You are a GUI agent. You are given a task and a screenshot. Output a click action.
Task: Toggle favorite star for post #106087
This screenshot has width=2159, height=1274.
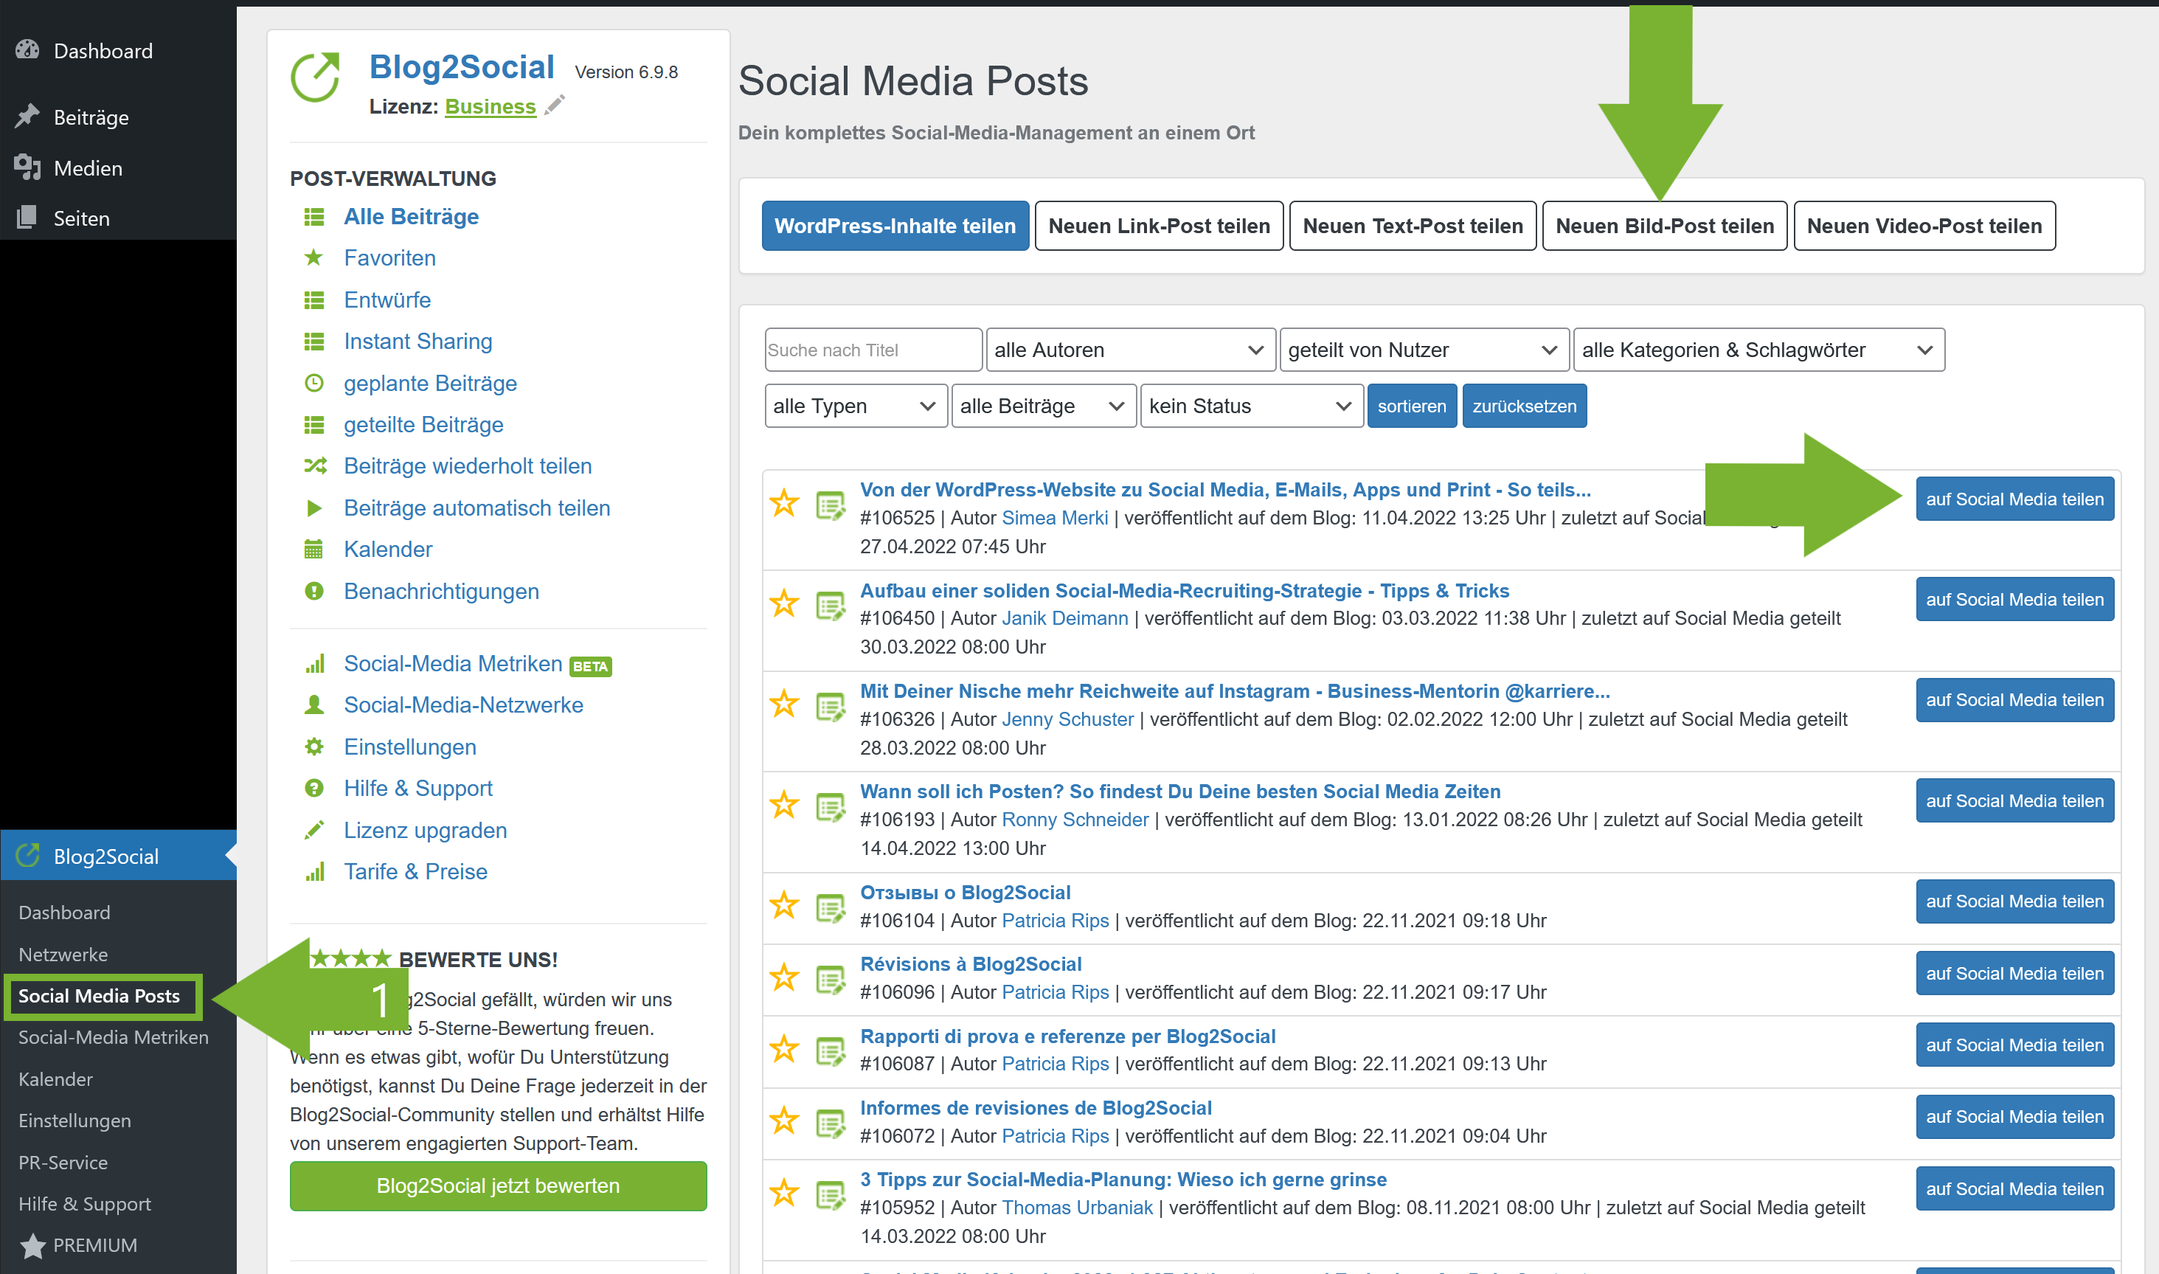tap(784, 1048)
